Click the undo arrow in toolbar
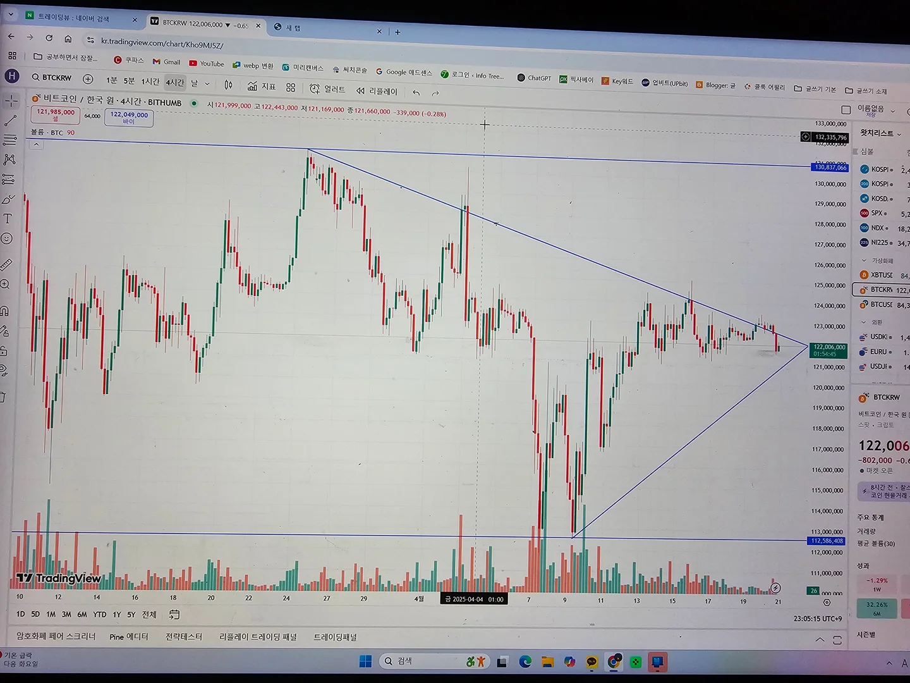 click(x=416, y=92)
